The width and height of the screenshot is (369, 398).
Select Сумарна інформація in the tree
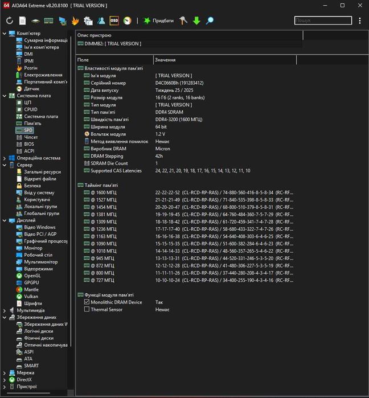42,40
